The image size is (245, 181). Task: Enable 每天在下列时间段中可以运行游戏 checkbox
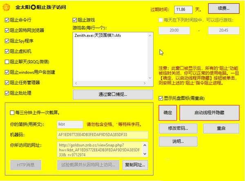160,20
